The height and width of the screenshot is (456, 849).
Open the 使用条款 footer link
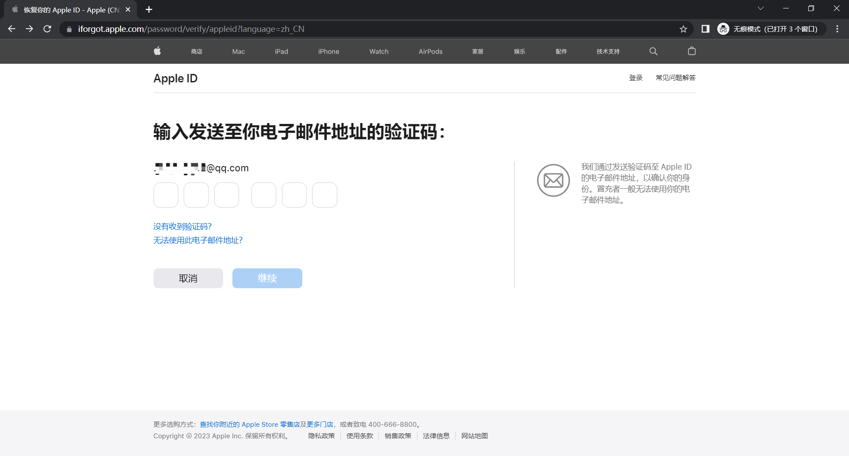point(359,436)
